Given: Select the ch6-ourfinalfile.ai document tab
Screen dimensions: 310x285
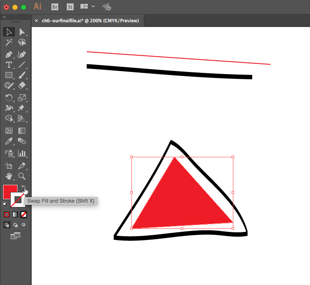Looking at the screenshot, I should pyautogui.click(x=90, y=21).
